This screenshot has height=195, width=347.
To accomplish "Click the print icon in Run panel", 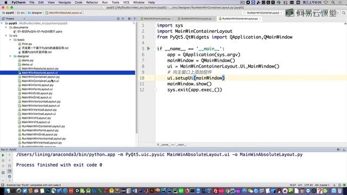I will click(10, 177).
